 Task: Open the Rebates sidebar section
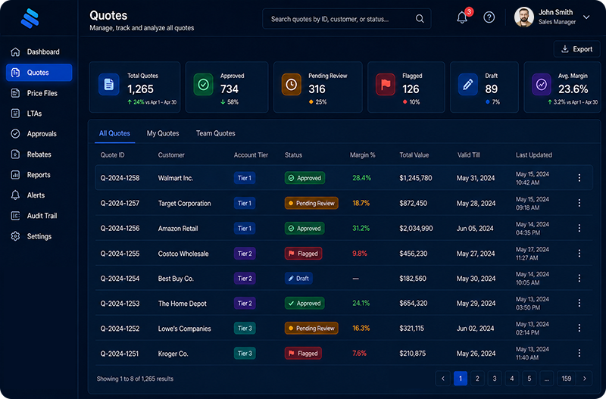click(x=39, y=154)
